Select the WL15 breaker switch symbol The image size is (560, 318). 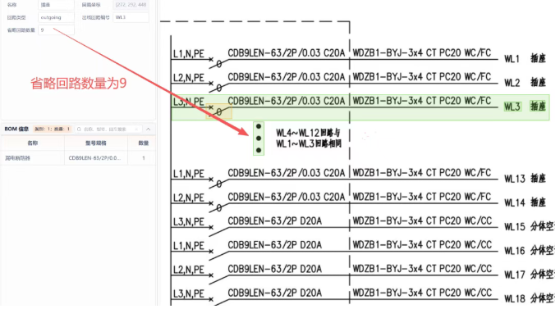click(218, 230)
